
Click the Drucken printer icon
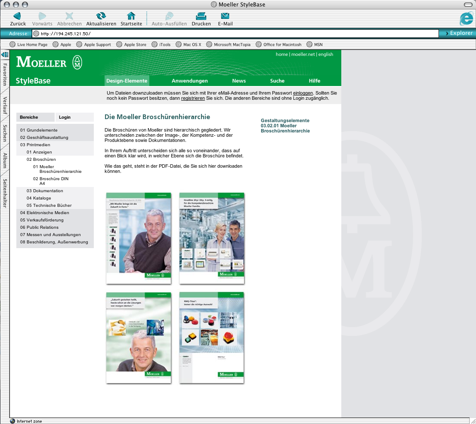(x=201, y=16)
